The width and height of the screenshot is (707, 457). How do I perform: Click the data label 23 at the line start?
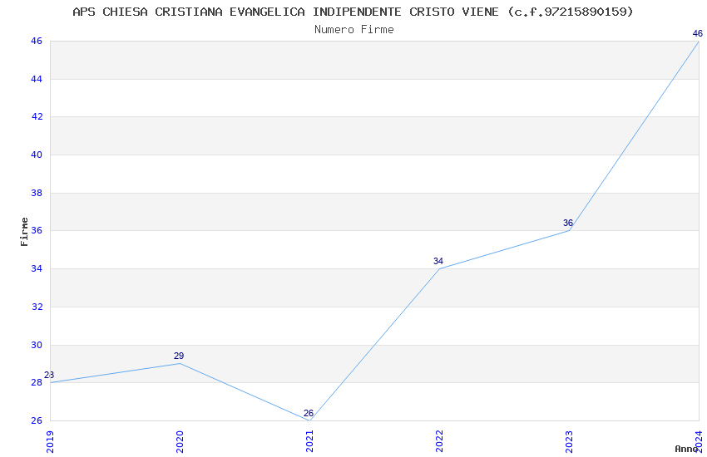point(49,375)
